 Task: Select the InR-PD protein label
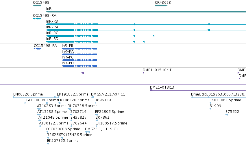pos(68,63)
